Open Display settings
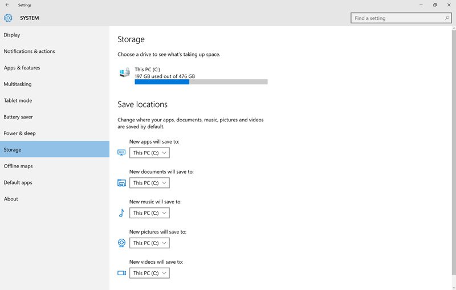The image size is (456, 290). click(x=55, y=35)
